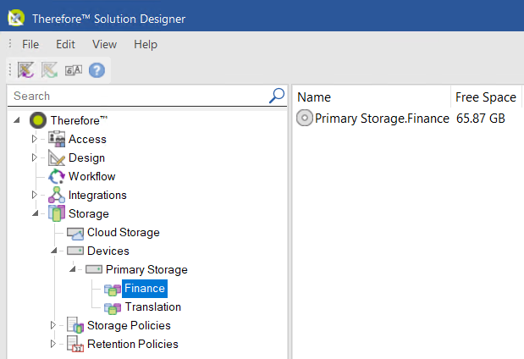Viewport: 524px width, 359px height.
Task: Select the Storage tree label
Action: 89,214
